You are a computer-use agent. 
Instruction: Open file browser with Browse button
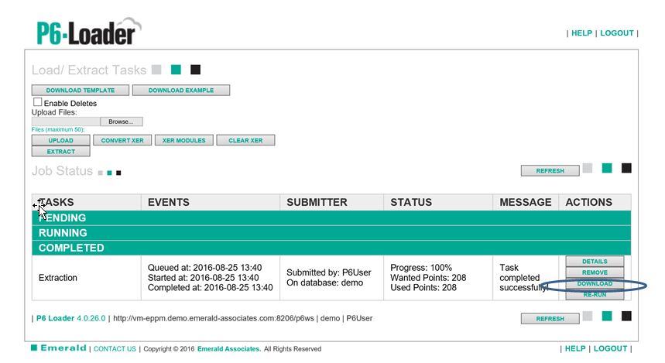(121, 122)
